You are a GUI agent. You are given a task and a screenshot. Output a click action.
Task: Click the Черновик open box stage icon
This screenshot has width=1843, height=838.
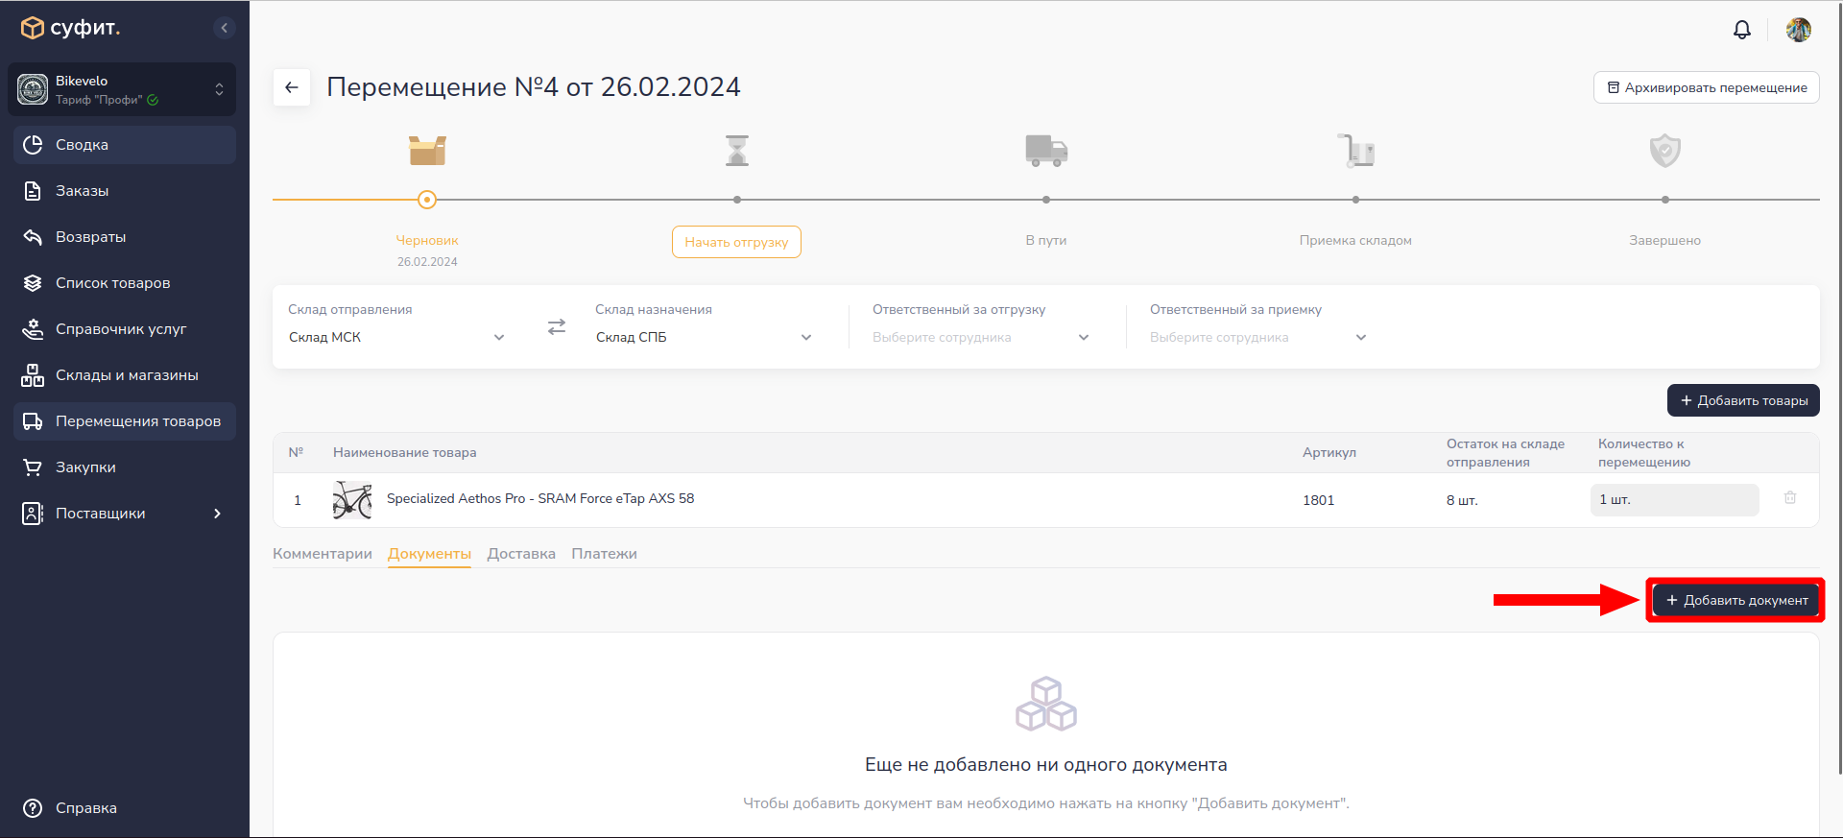pos(427,150)
